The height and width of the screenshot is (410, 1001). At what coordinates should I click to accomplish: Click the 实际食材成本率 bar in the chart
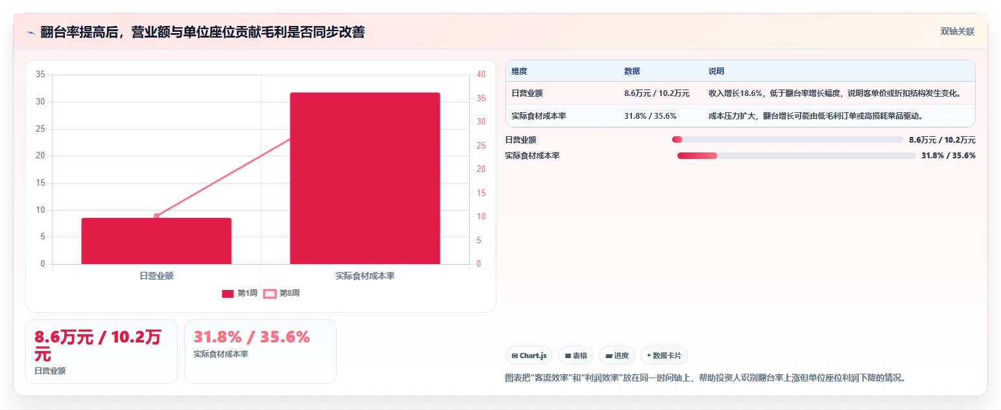[365, 178]
